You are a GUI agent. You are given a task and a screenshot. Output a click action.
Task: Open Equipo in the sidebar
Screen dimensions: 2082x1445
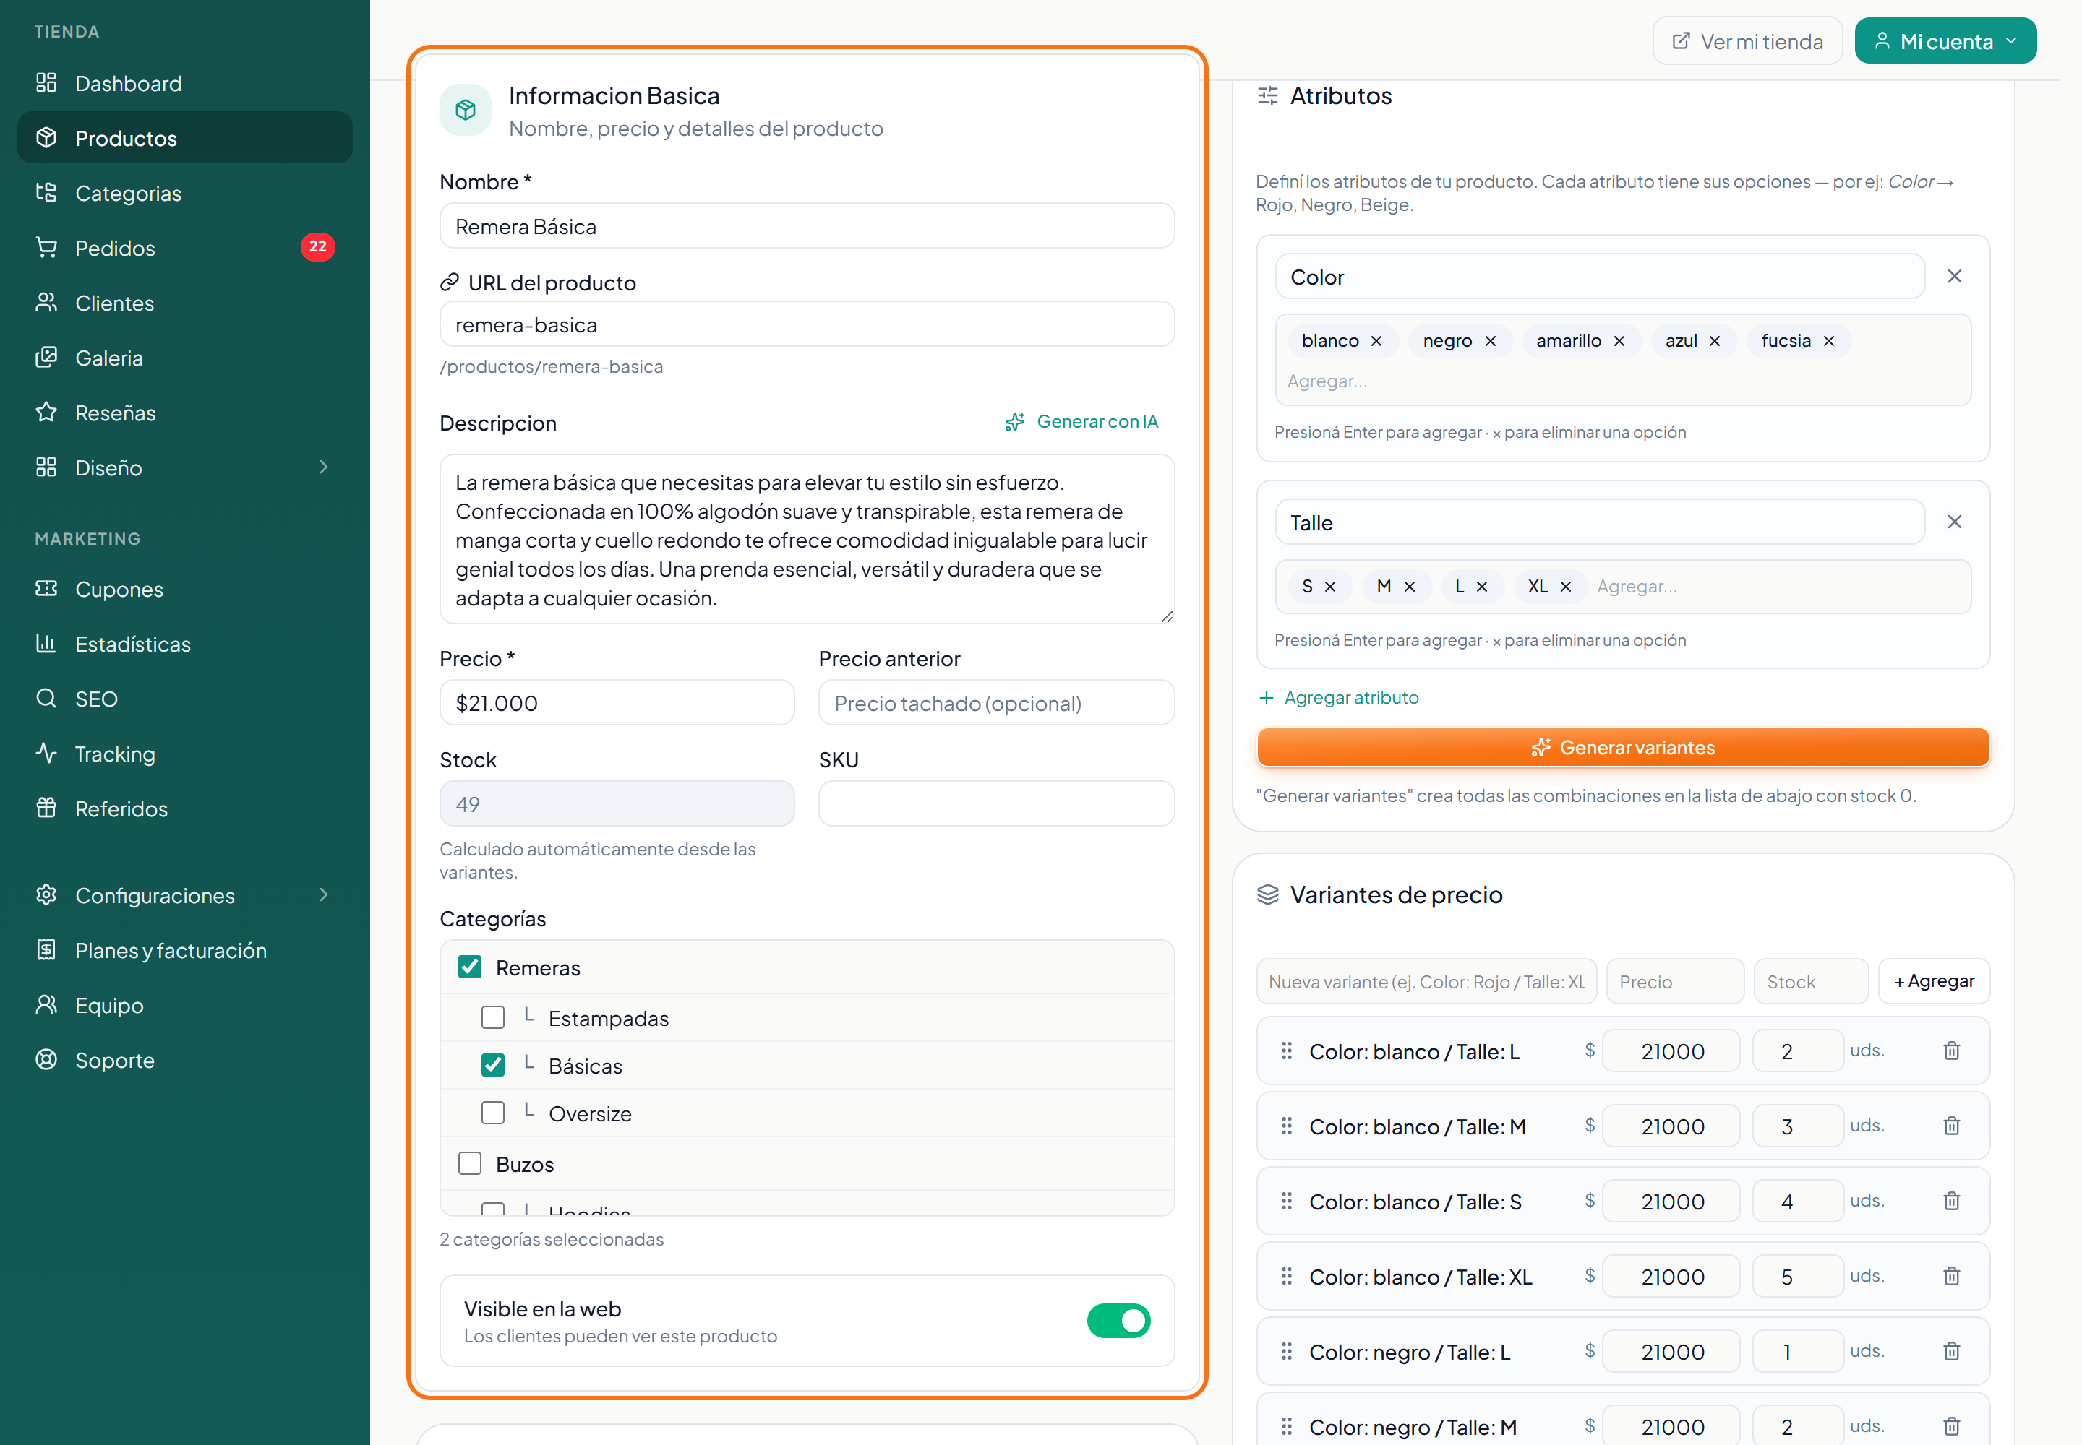[x=185, y=1005]
